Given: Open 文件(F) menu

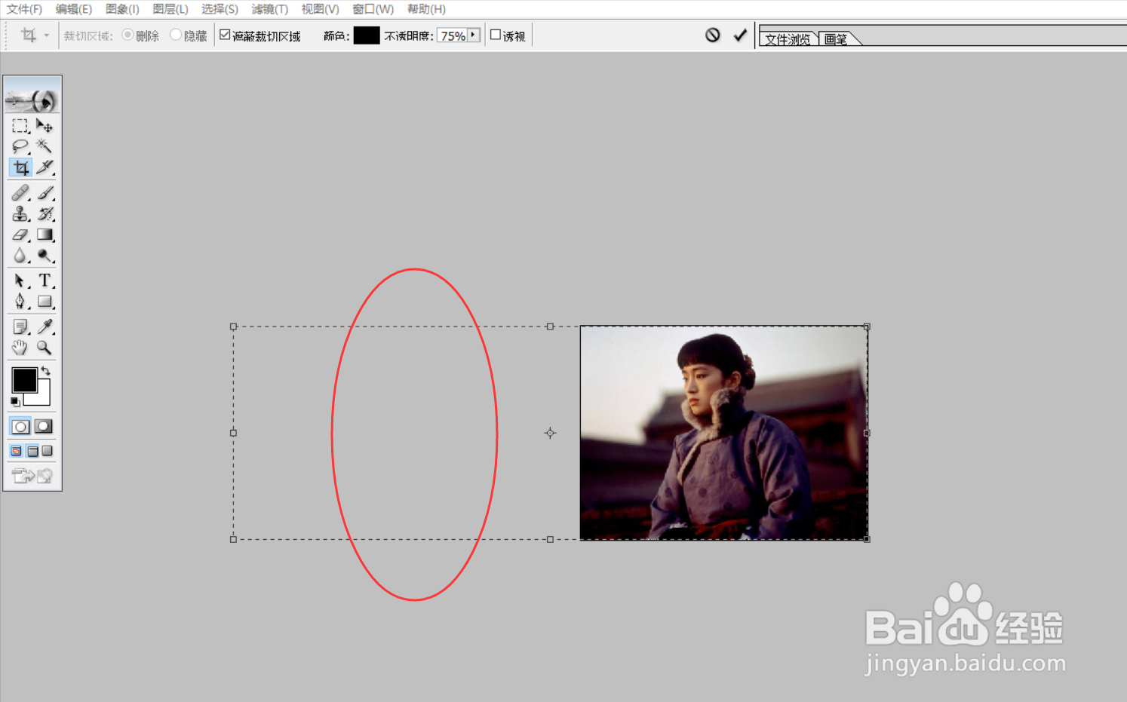Looking at the screenshot, I should click(x=25, y=9).
